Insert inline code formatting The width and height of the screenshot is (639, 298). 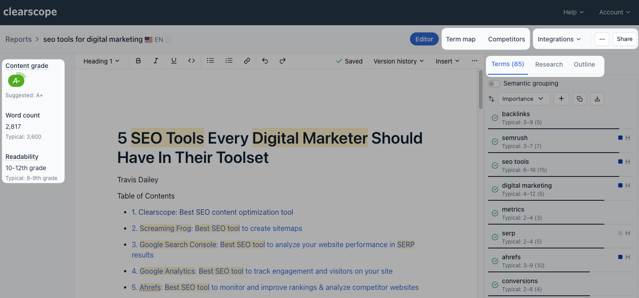tap(192, 61)
